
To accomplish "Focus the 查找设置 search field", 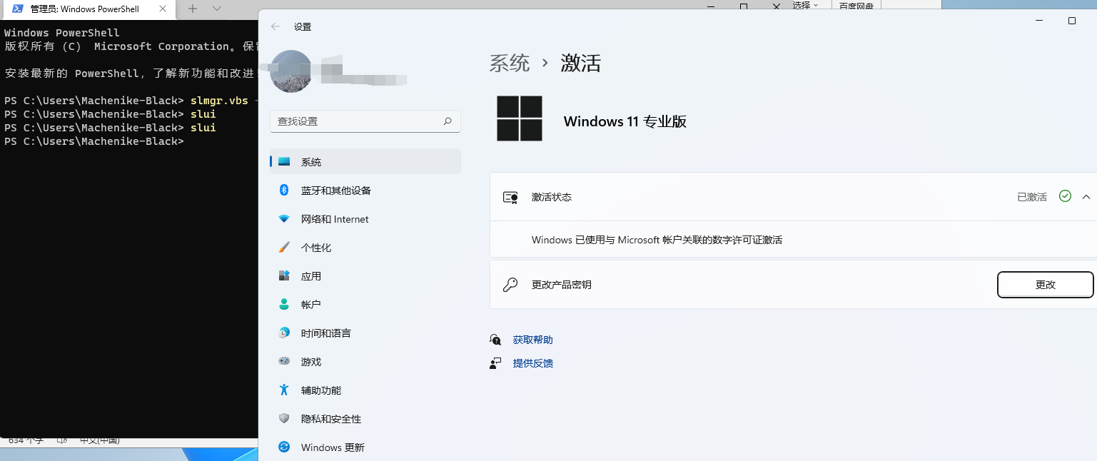I will [365, 121].
